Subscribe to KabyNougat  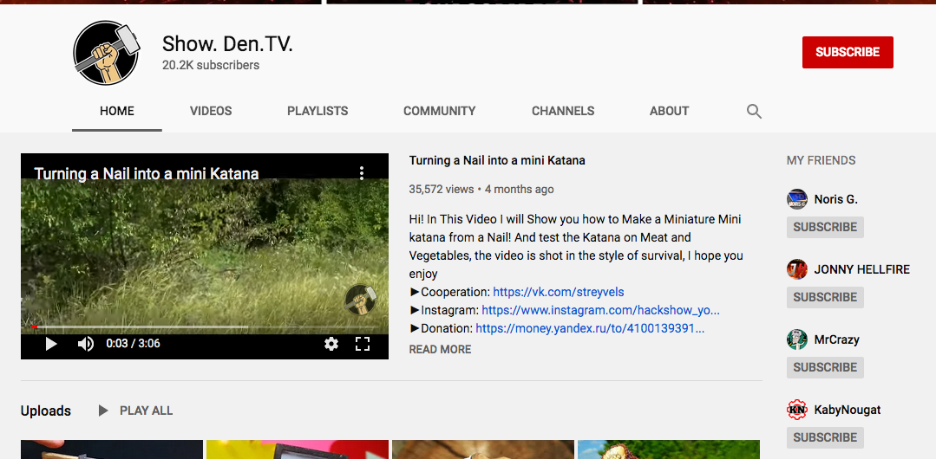[x=825, y=437]
